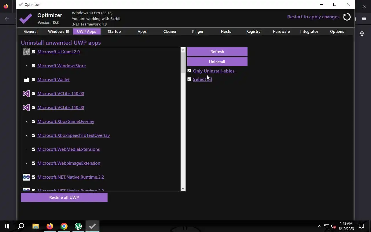Screen dimensions: 371x232
Task: Open taskbar search magnifier
Action: 21,226
